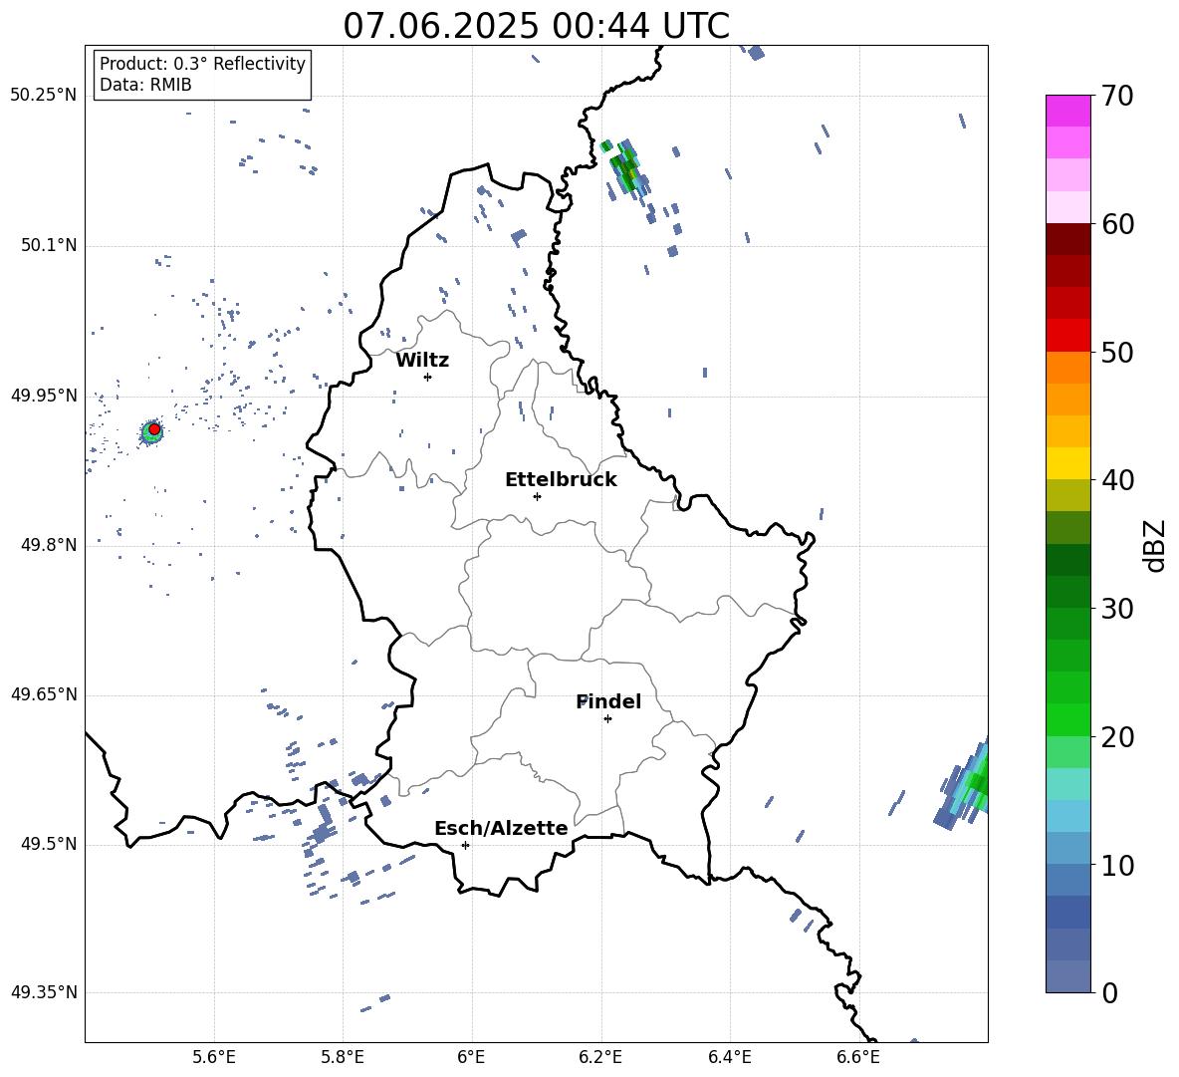Image resolution: width=1179 pixels, height=1077 pixels.
Task: Click the colorbar label 10
Action: tap(1117, 865)
